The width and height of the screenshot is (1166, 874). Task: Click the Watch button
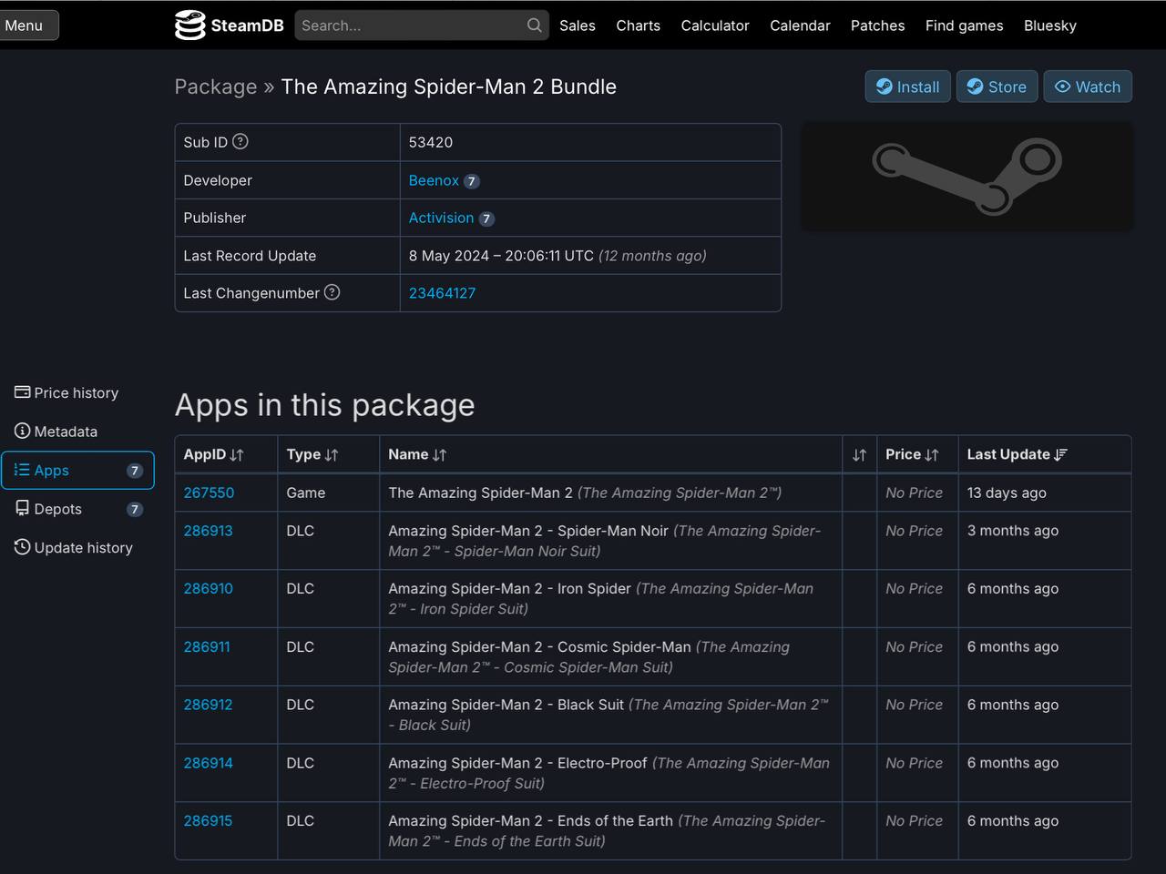[1088, 86]
